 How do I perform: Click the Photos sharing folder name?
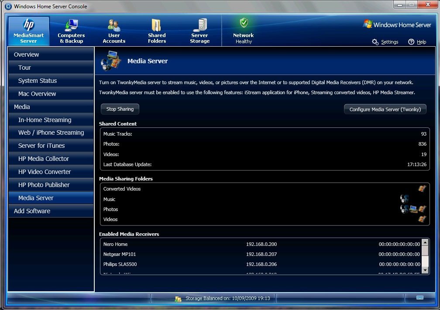pyautogui.click(x=110, y=209)
